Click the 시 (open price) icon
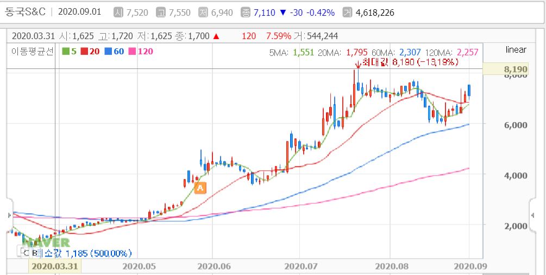This screenshot has width=546, height=275. (118, 12)
